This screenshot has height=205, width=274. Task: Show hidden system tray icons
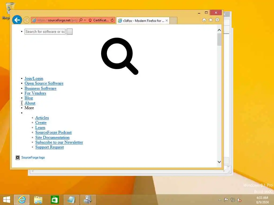click(x=220, y=200)
